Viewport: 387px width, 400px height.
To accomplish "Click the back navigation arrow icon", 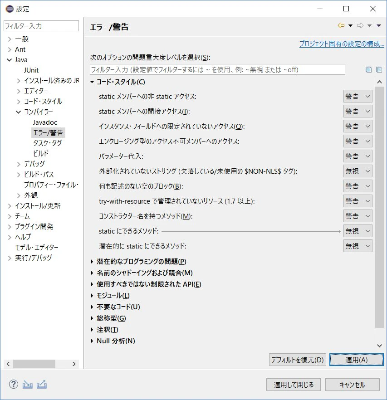I will [x=341, y=25].
